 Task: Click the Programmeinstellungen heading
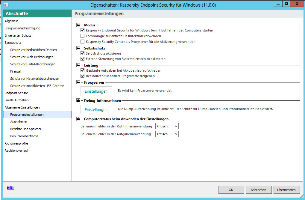[x=99, y=13]
